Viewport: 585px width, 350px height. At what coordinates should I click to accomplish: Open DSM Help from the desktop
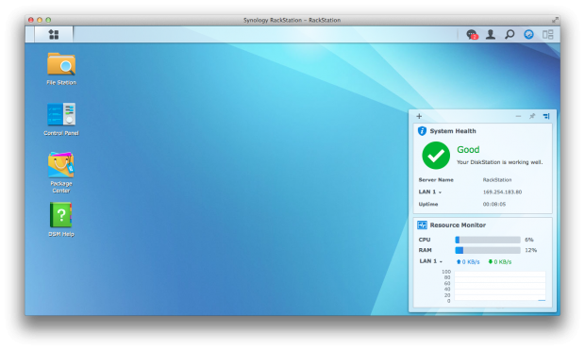pyautogui.click(x=61, y=220)
